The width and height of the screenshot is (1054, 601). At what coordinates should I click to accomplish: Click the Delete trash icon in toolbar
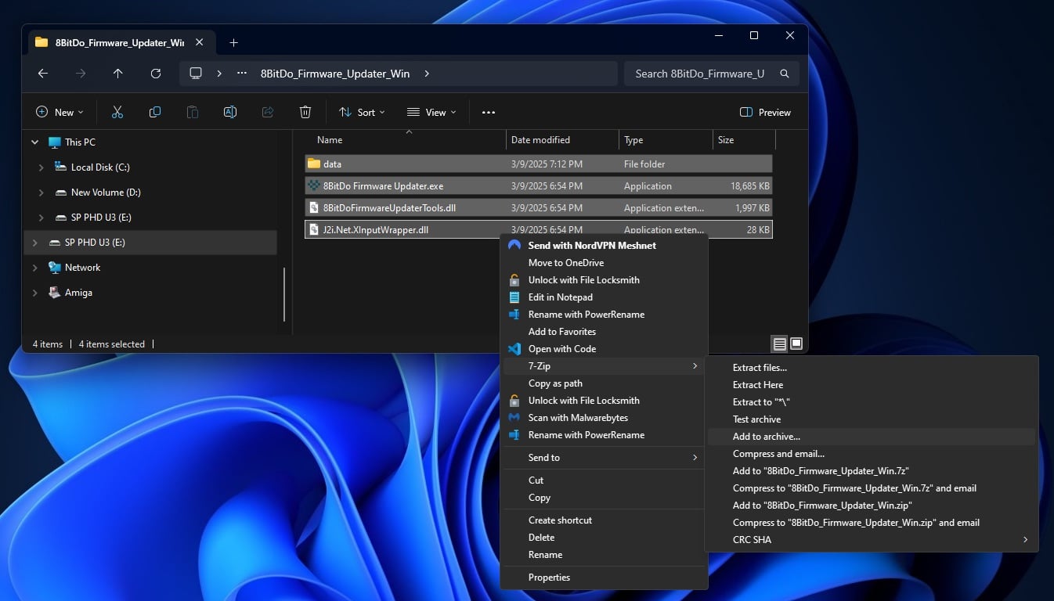(305, 112)
